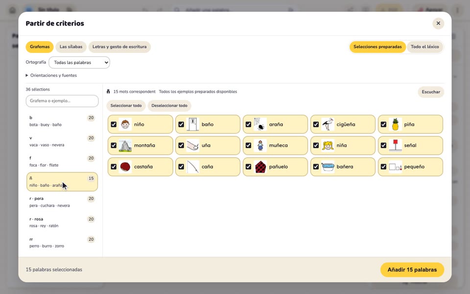Choose the r · pera selection
470x294 pixels.
[62, 202]
